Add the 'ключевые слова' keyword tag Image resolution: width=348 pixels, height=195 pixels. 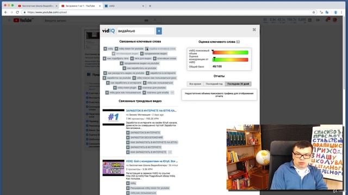tap(154, 58)
